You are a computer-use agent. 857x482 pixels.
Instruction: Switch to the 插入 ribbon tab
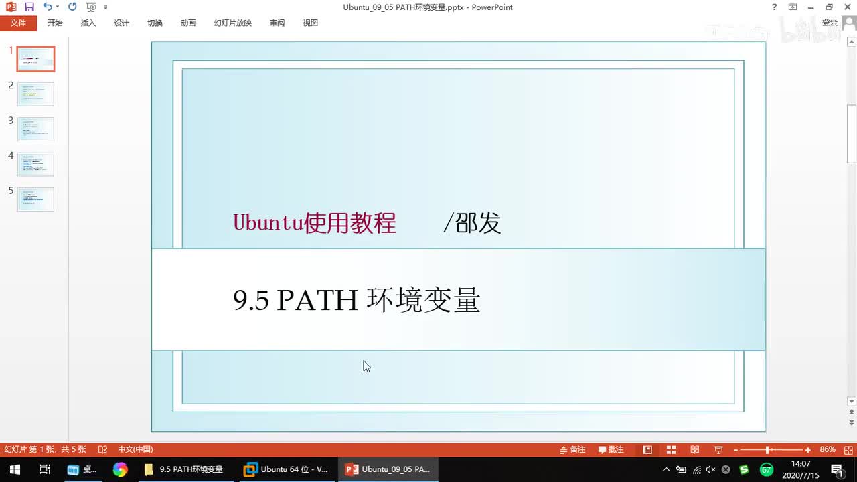pos(88,23)
